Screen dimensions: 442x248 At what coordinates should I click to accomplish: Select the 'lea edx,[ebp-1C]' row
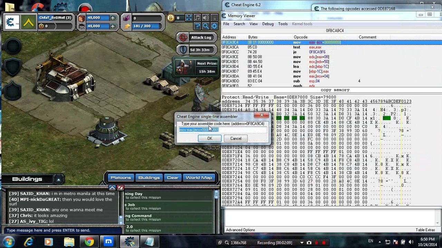331,66
